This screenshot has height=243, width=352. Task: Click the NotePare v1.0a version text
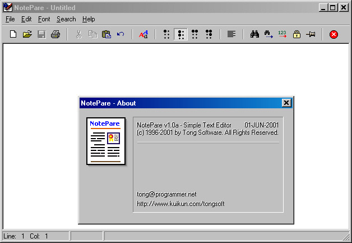184,125
